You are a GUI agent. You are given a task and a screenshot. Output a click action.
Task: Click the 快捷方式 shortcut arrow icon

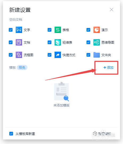coord(58,55)
